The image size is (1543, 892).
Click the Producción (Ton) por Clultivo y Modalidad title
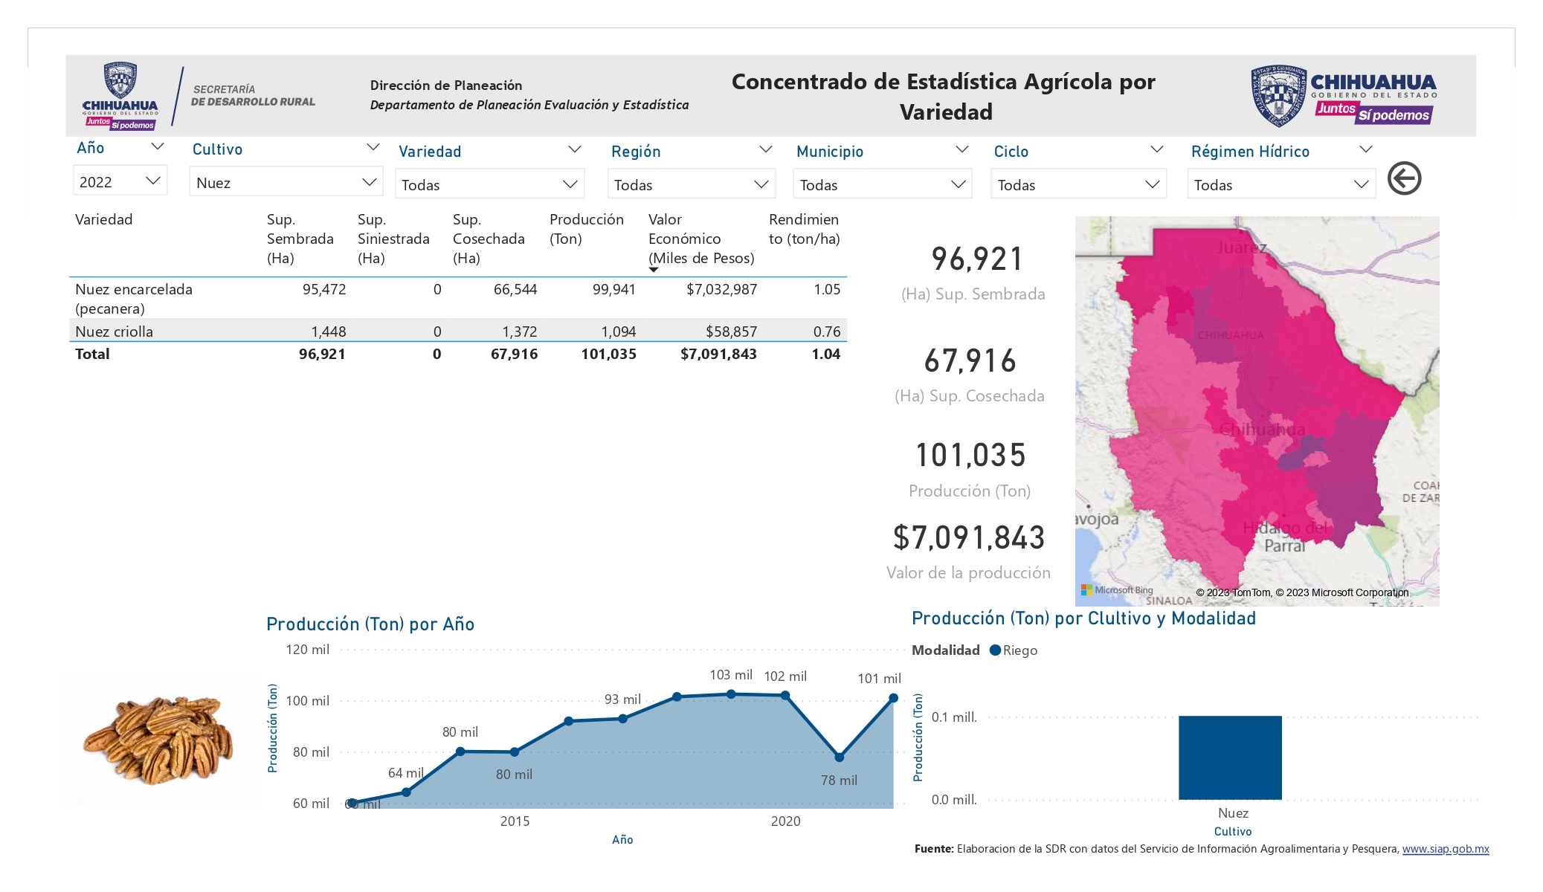tap(1083, 618)
